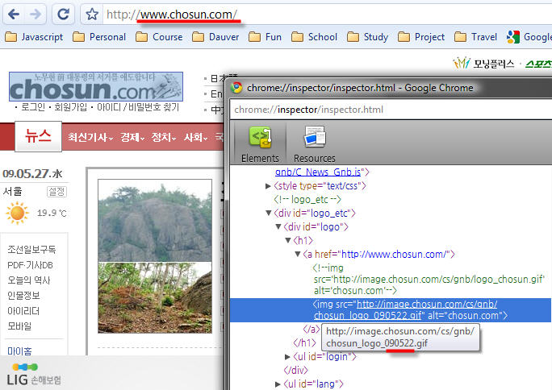Click the 설정 button next to 서울
552x390 pixels.
56,191
